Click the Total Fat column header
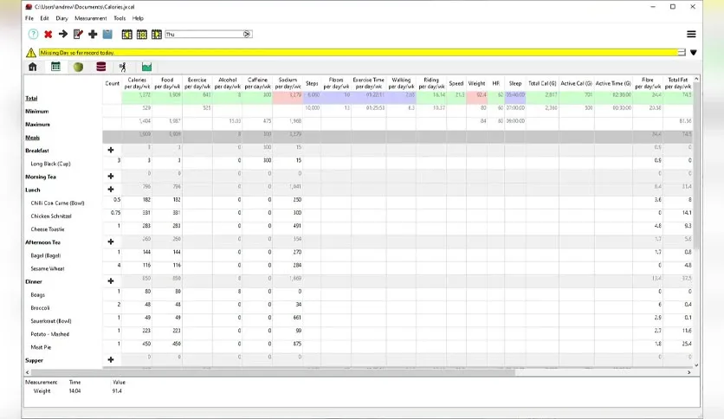The image size is (724, 419). click(678, 83)
